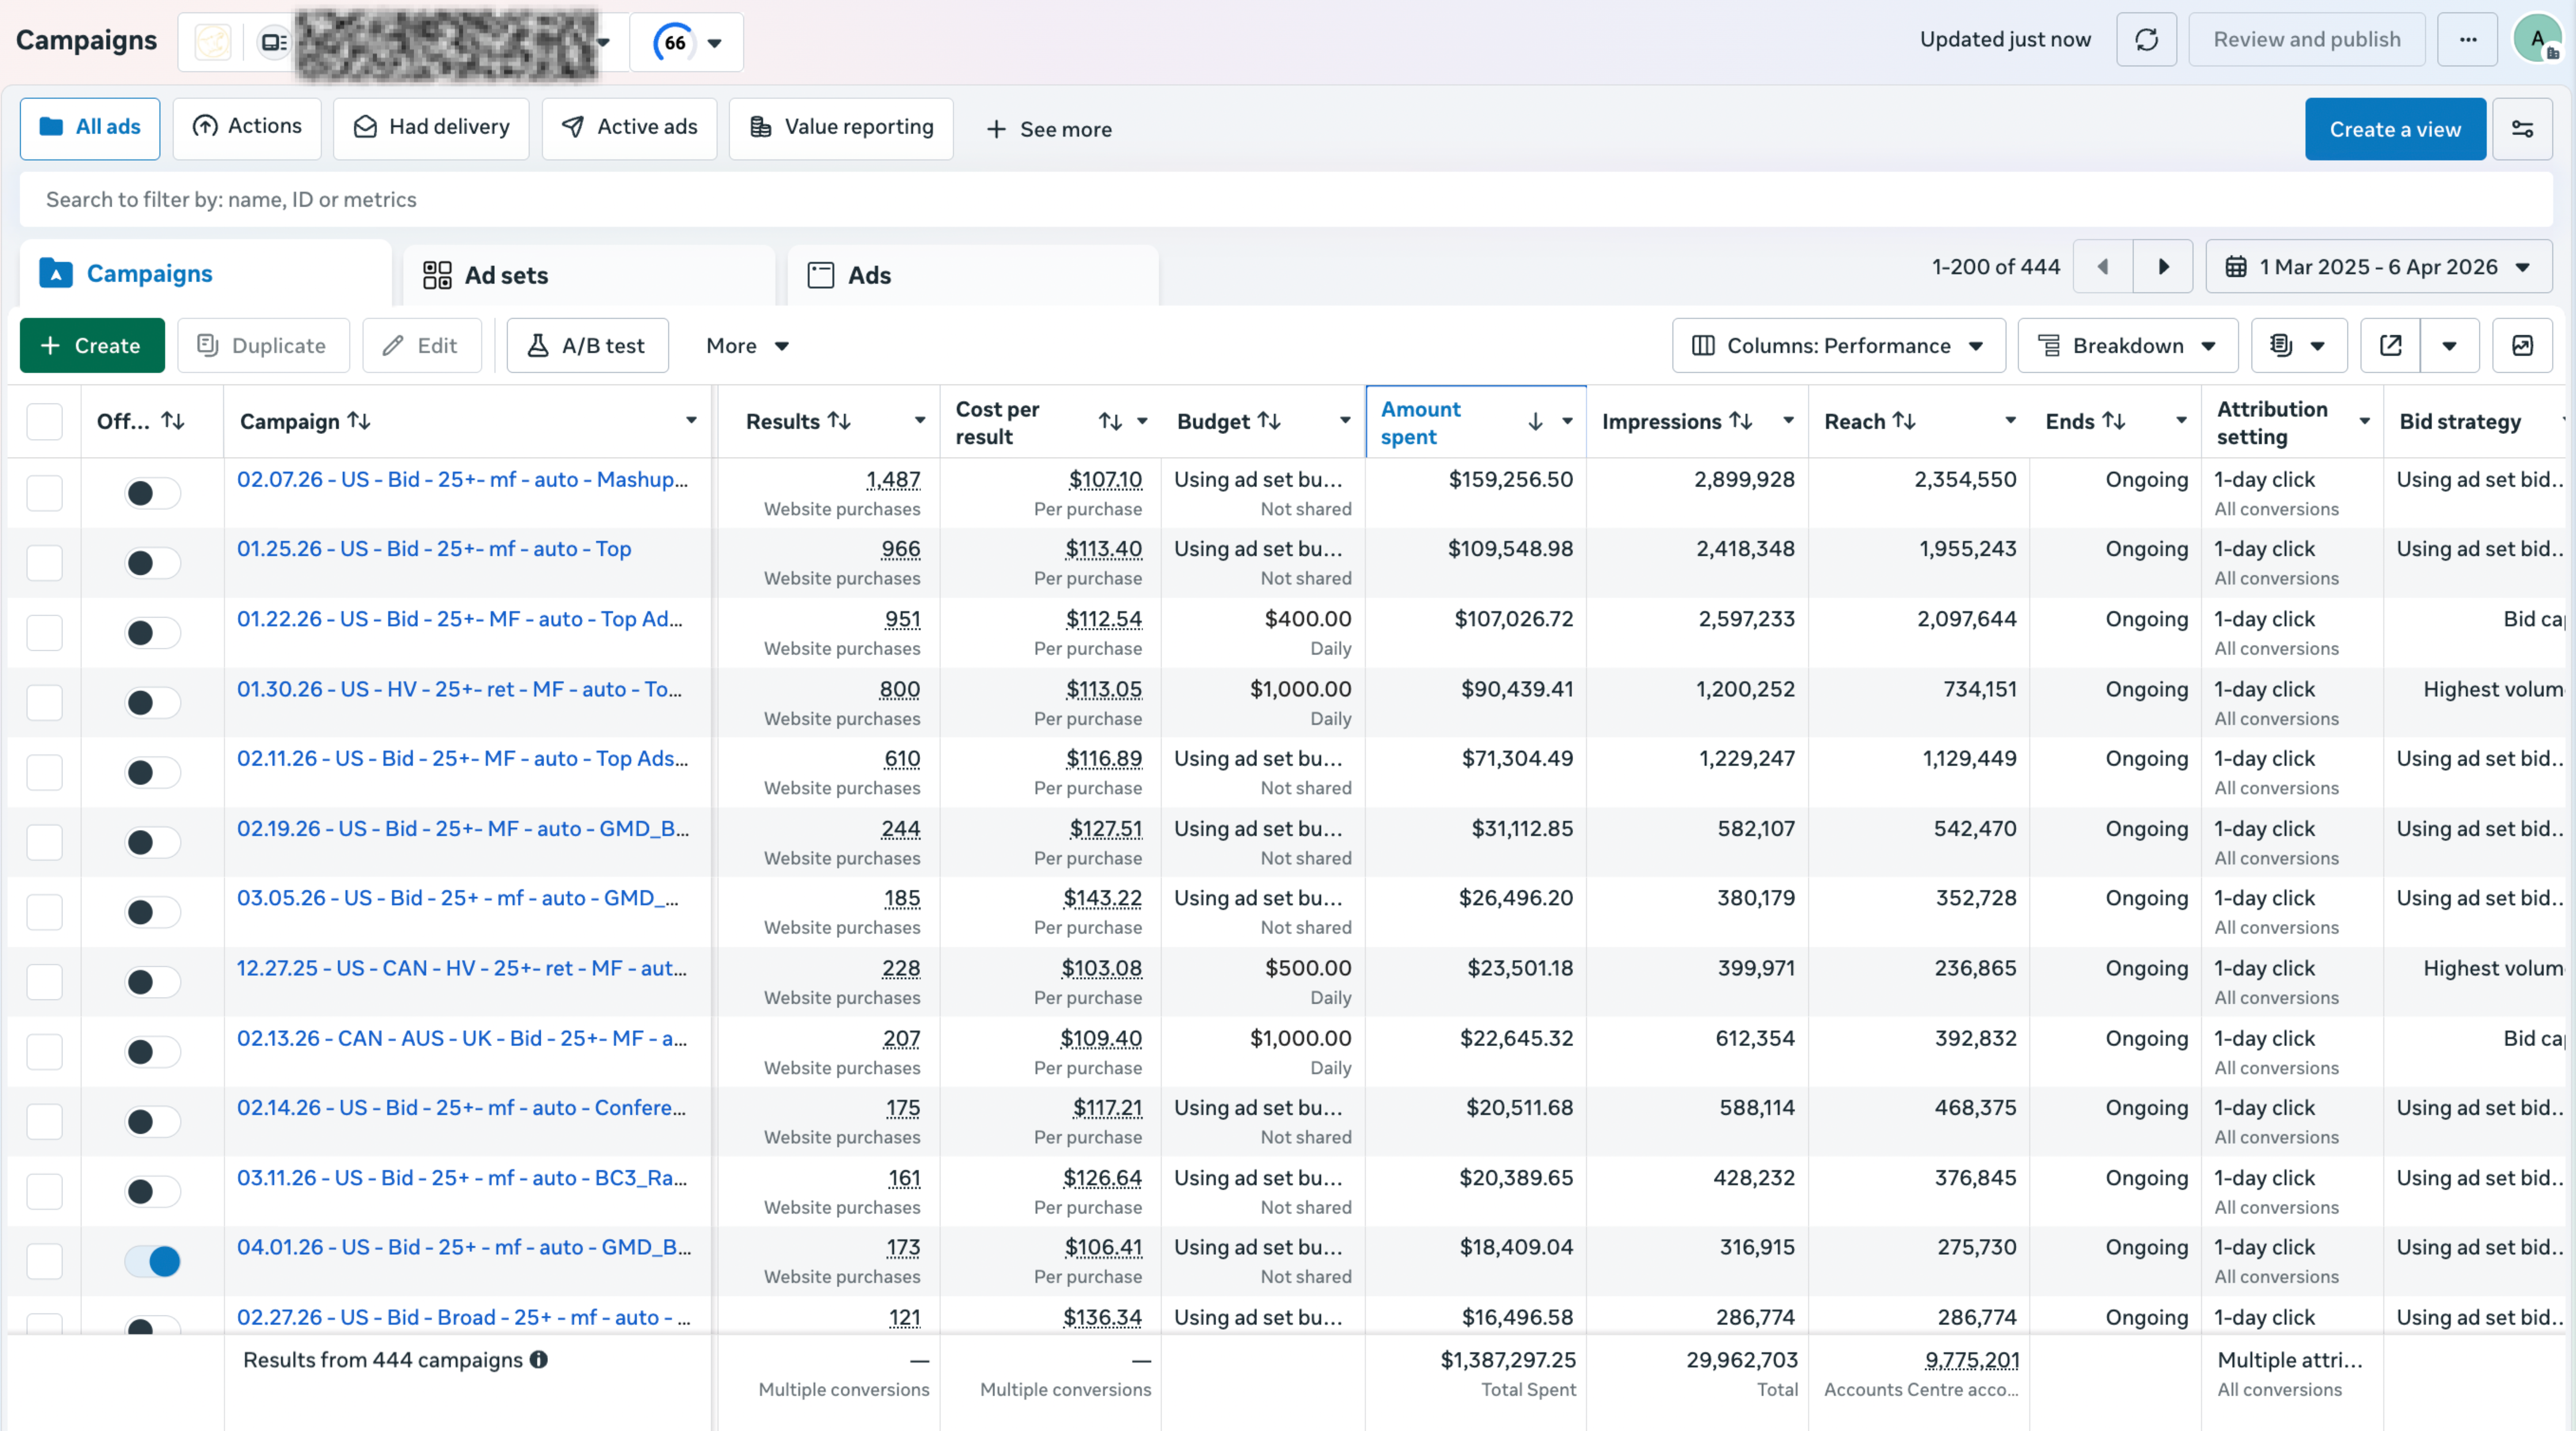The width and height of the screenshot is (2576, 1431).
Task: Check the 01.25.26 Top campaign checkbox
Action: tap(44, 563)
